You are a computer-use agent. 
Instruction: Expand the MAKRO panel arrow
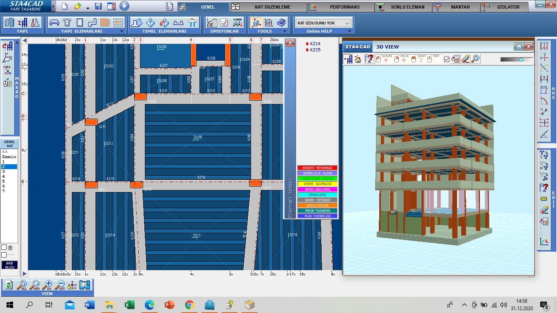[17, 42]
